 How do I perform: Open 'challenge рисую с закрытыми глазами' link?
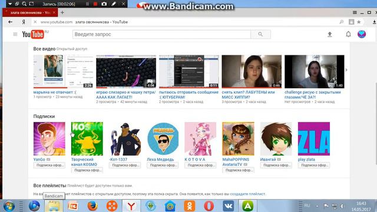313,94
